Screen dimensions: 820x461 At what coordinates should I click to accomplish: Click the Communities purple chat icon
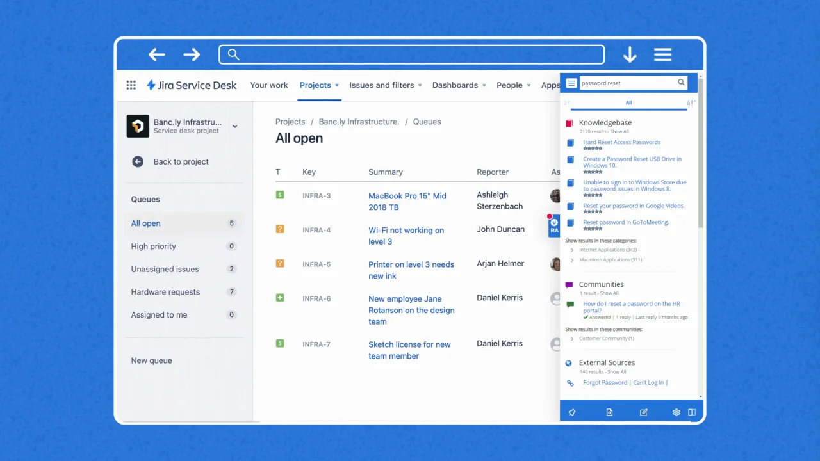click(569, 285)
